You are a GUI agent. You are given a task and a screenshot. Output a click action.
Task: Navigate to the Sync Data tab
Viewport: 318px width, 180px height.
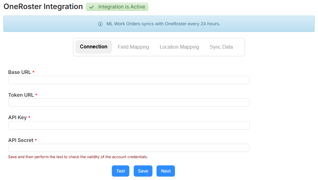pyautogui.click(x=221, y=46)
